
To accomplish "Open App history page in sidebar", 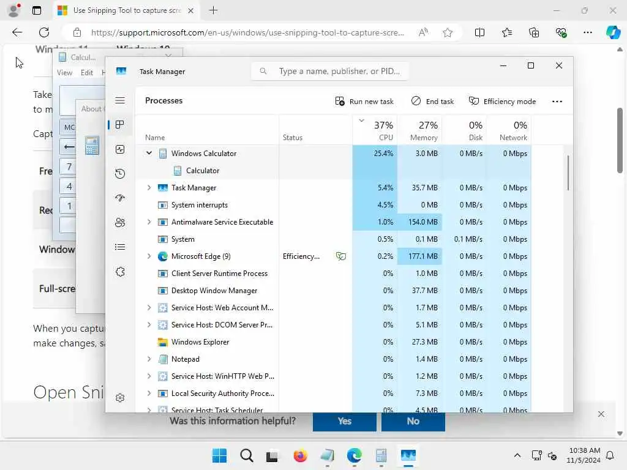I will tap(120, 173).
